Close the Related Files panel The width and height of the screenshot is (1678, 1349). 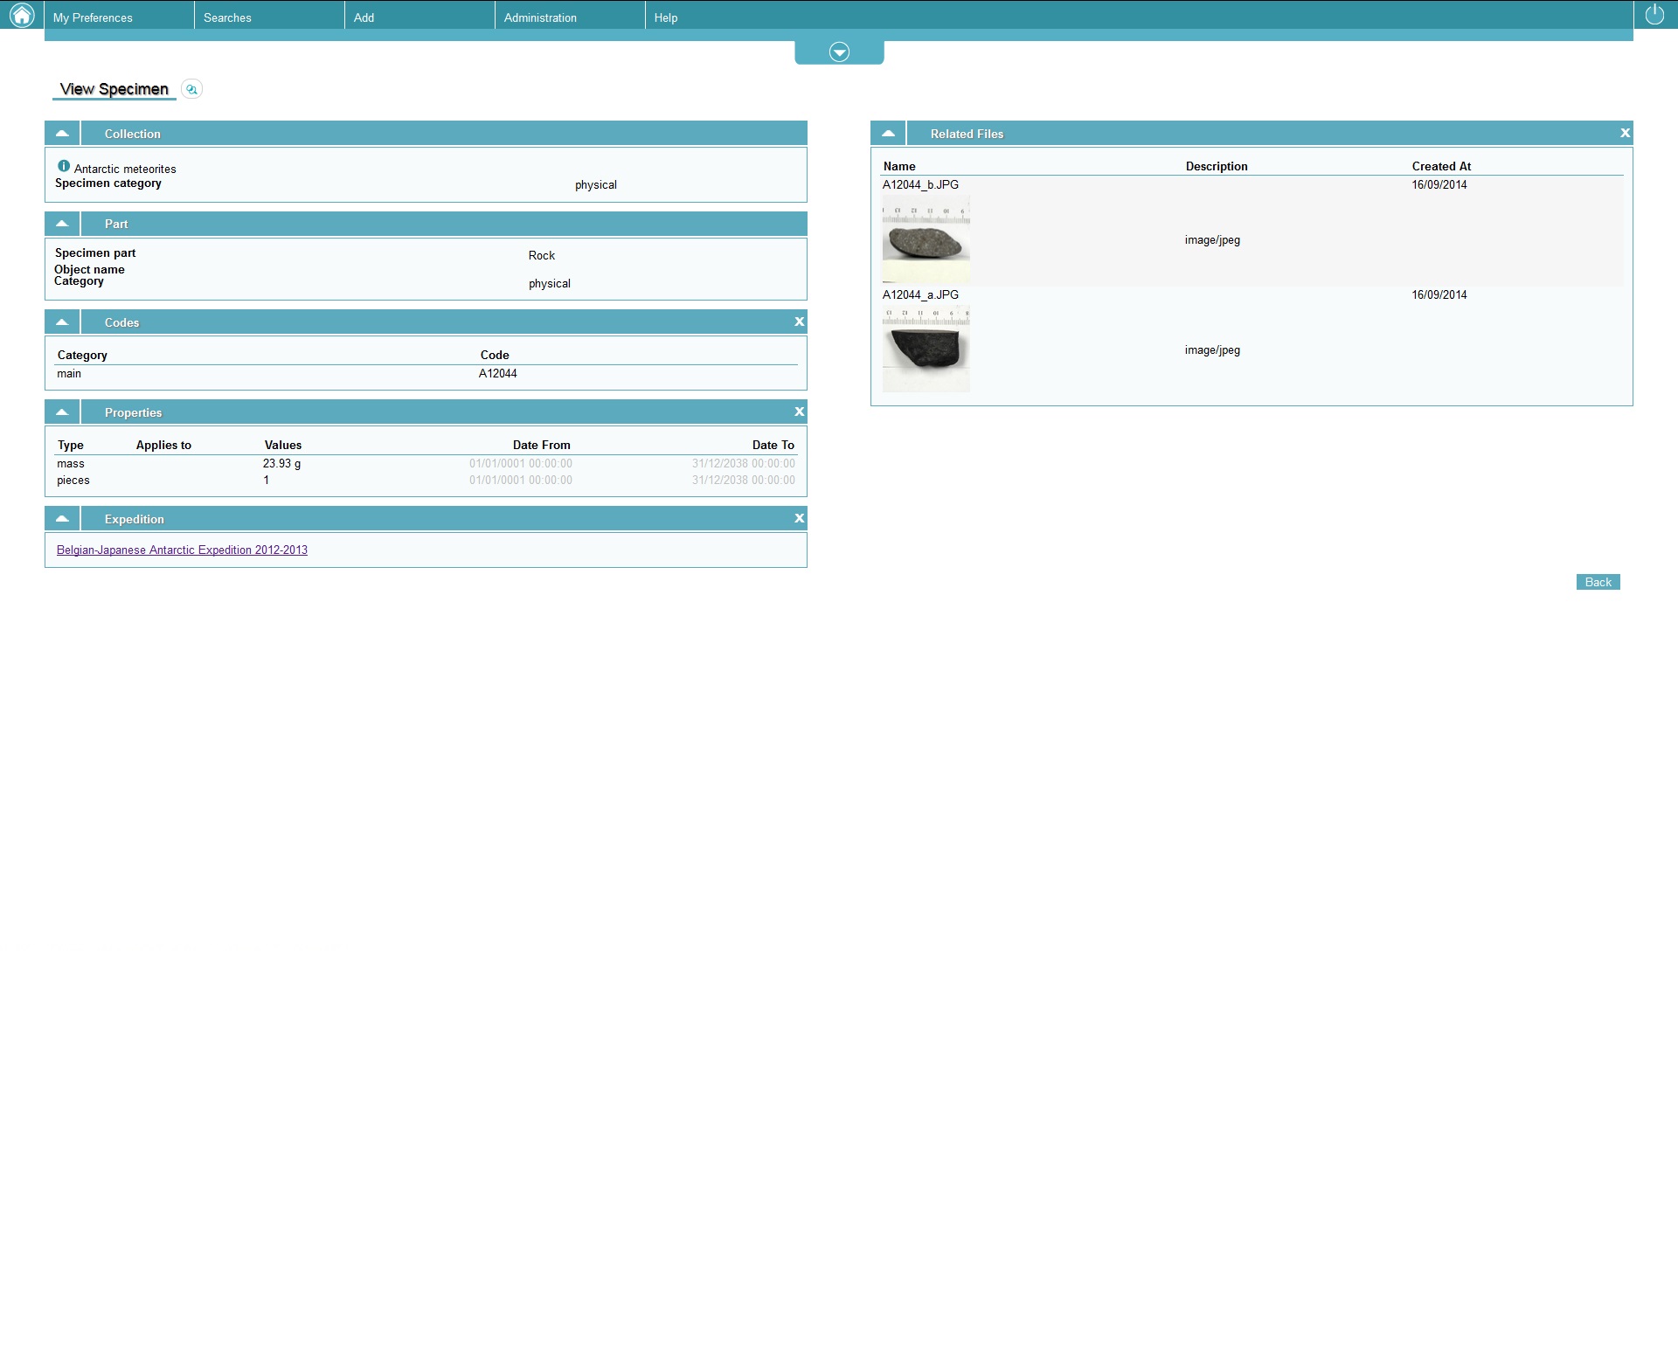(x=1625, y=134)
